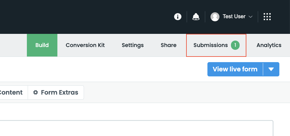
Task: Expand the chevron next to Test User
Action: (251, 17)
